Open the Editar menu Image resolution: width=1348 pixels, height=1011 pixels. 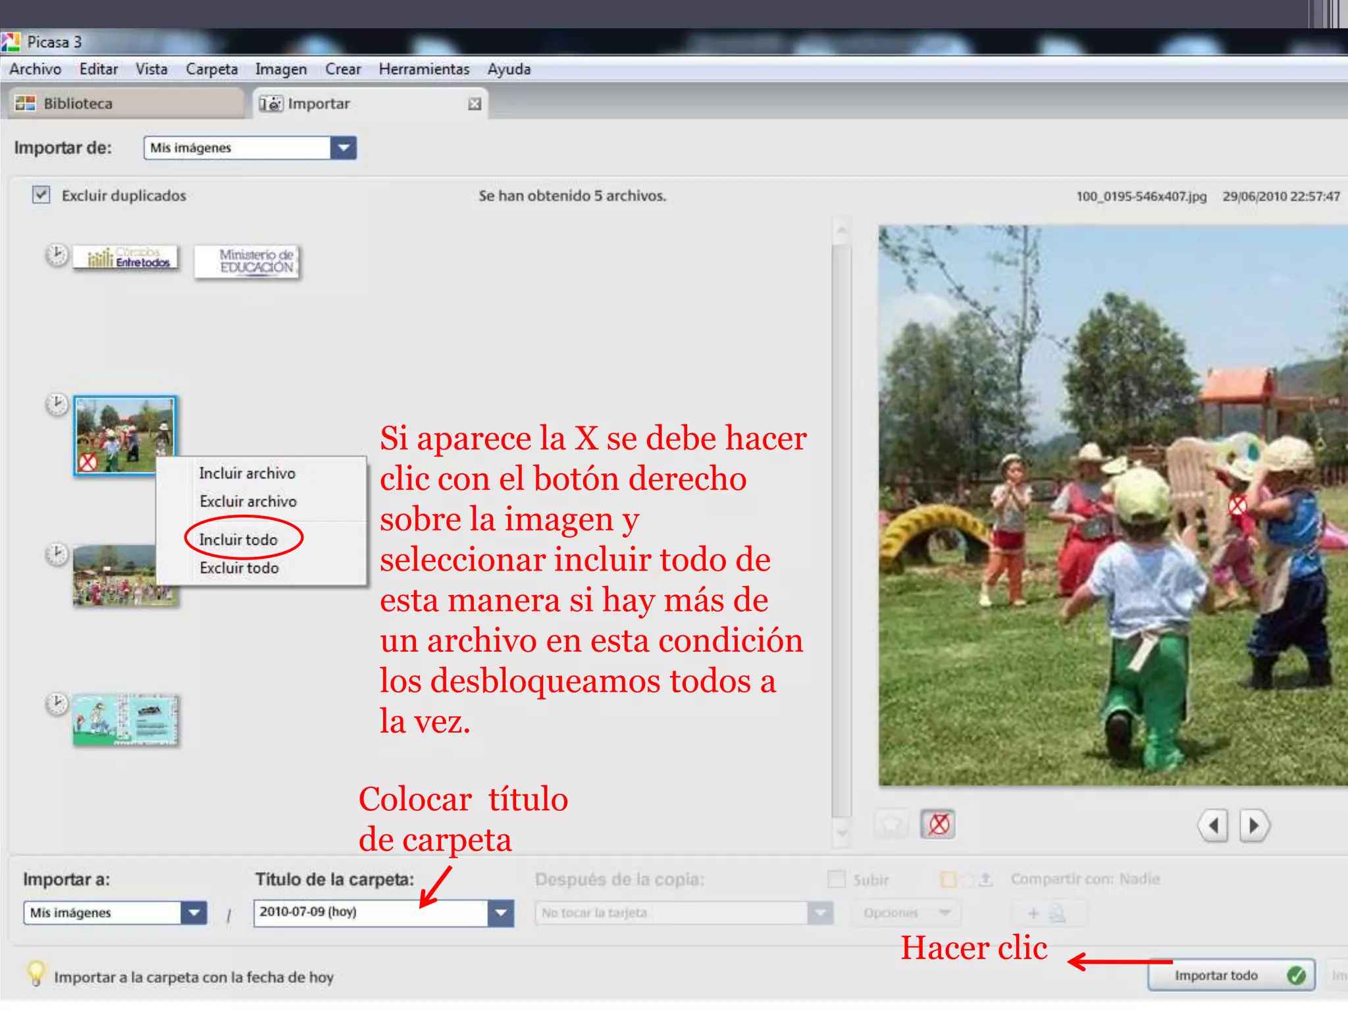99,69
